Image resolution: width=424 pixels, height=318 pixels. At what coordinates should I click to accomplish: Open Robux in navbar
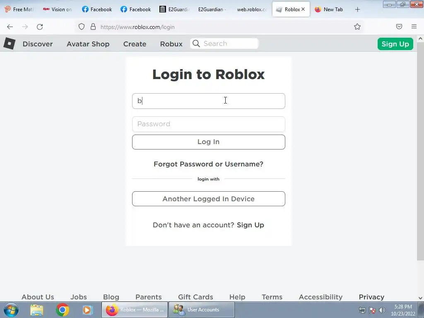click(x=171, y=44)
